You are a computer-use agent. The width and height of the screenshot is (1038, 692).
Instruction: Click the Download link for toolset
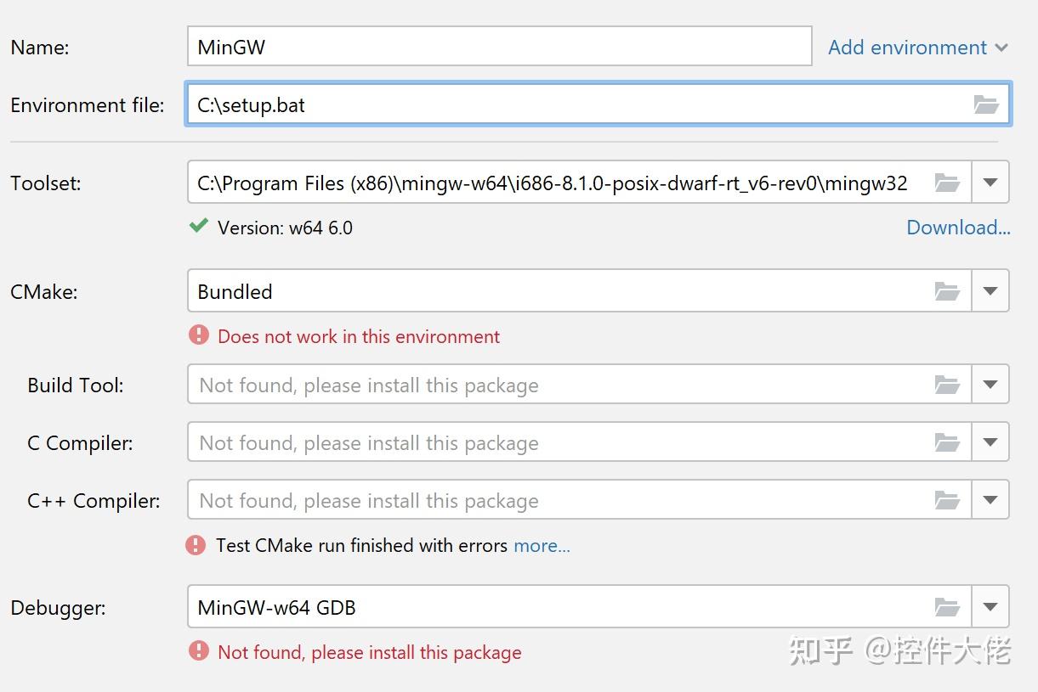[x=957, y=227]
